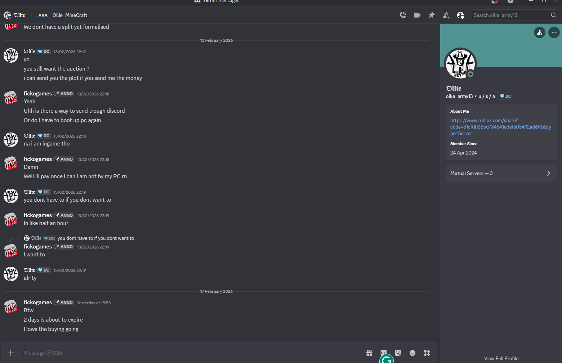The width and height of the screenshot is (562, 363).
Task: Expand the Mutual Servers section
Action: pyautogui.click(x=501, y=173)
